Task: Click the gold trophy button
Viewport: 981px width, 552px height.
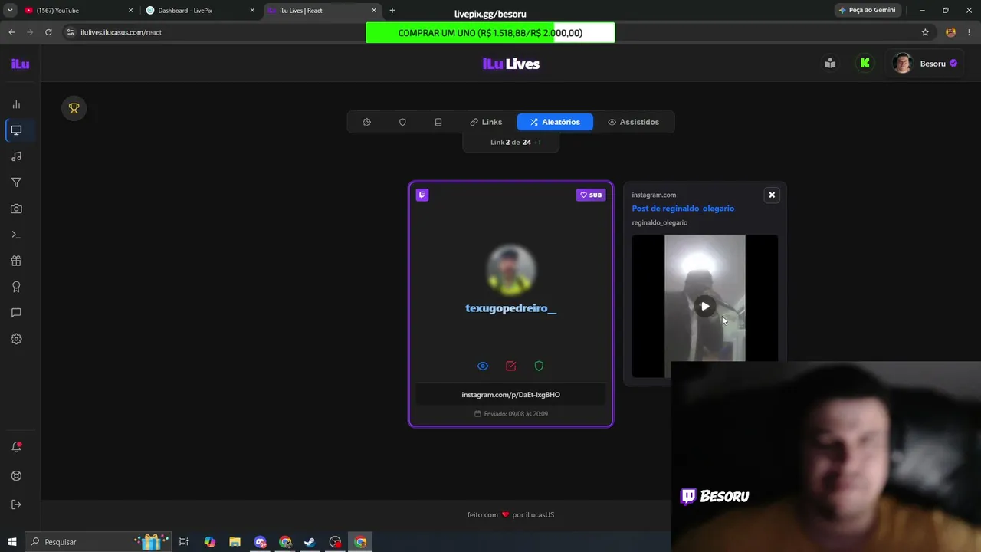Action: tap(74, 109)
